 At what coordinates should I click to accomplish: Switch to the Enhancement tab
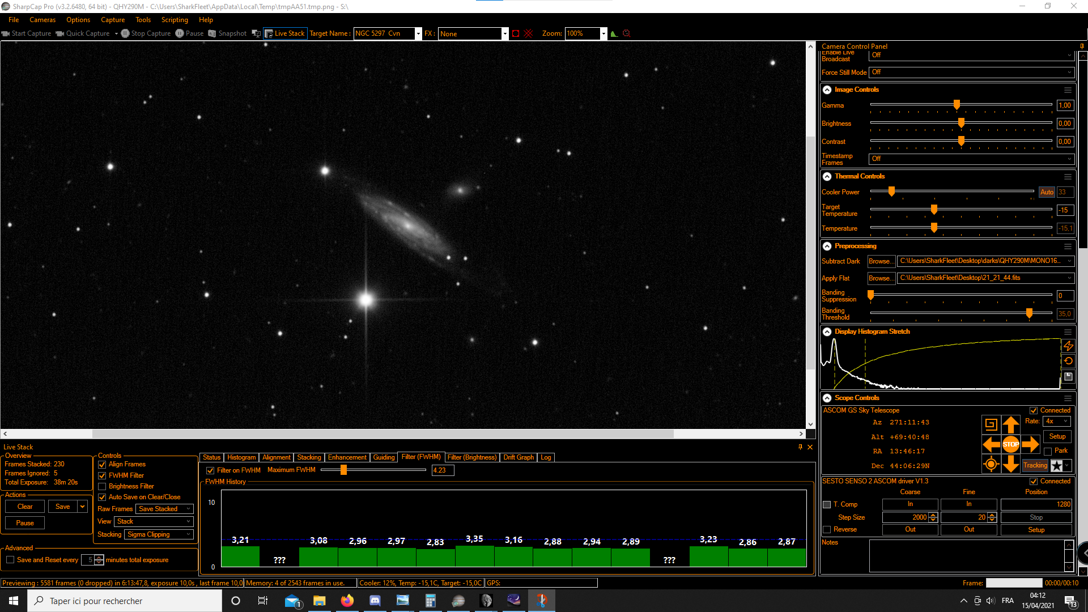347,457
